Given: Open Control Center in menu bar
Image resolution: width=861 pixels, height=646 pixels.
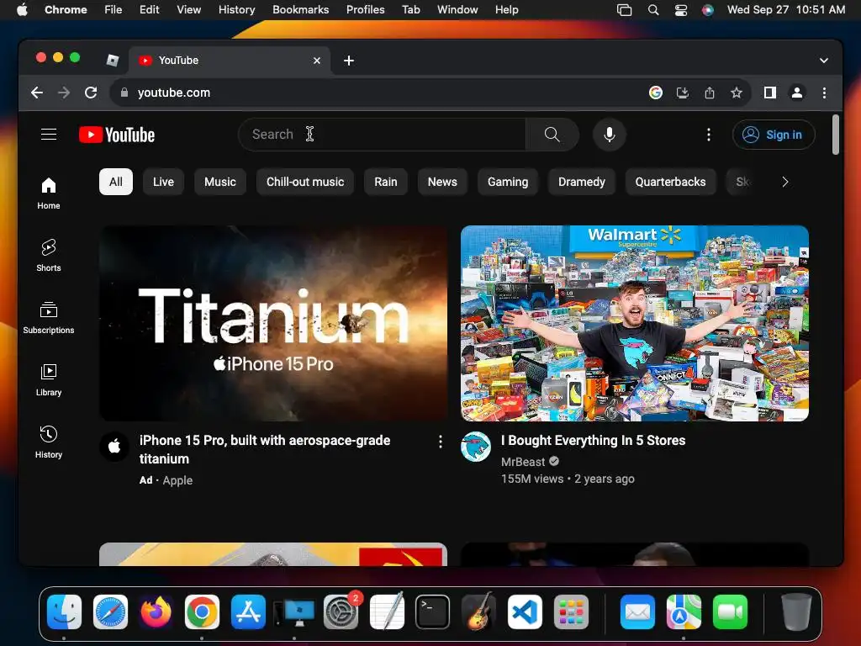Looking at the screenshot, I should (x=681, y=10).
